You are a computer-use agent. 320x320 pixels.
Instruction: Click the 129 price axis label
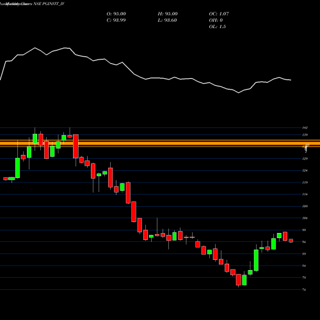coord(305,159)
